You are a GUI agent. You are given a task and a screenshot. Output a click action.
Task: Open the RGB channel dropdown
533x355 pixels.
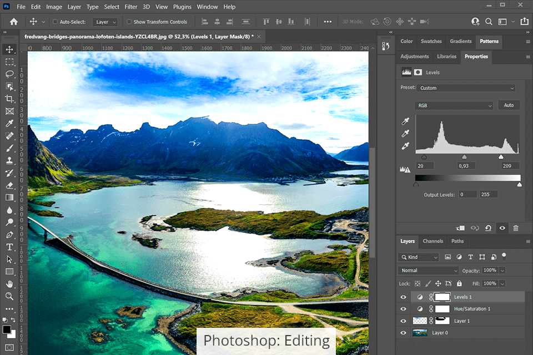pos(454,105)
